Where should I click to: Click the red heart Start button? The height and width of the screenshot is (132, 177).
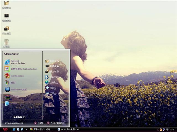5,129
